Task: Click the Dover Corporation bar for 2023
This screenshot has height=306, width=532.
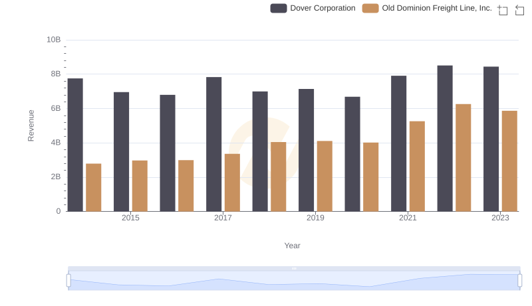Action: click(491, 139)
